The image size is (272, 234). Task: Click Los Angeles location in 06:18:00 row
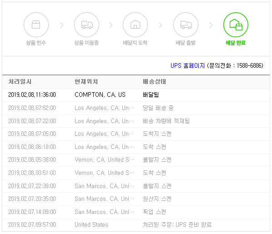pos(105,147)
